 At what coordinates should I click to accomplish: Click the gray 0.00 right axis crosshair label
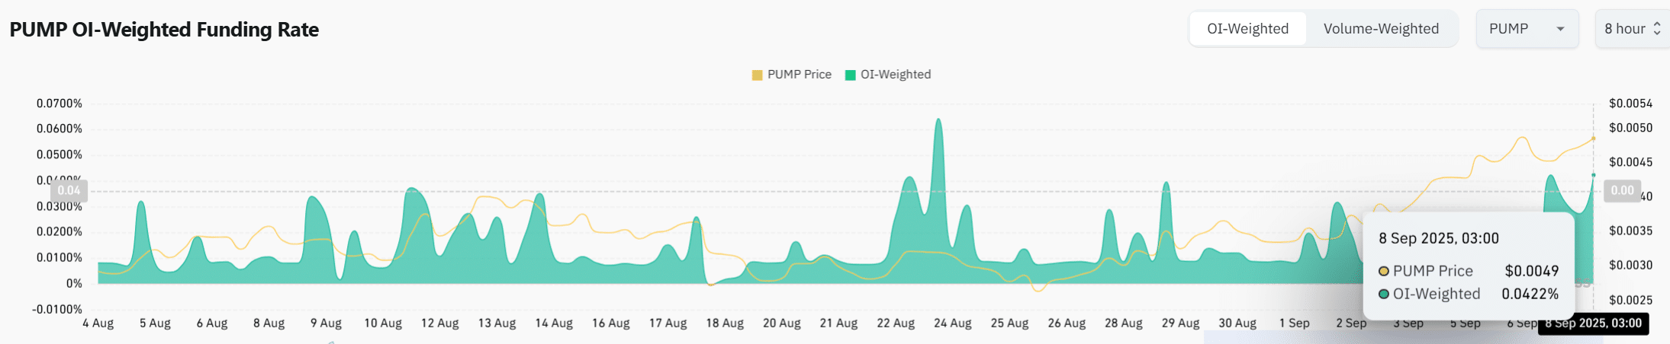coord(1622,190)
